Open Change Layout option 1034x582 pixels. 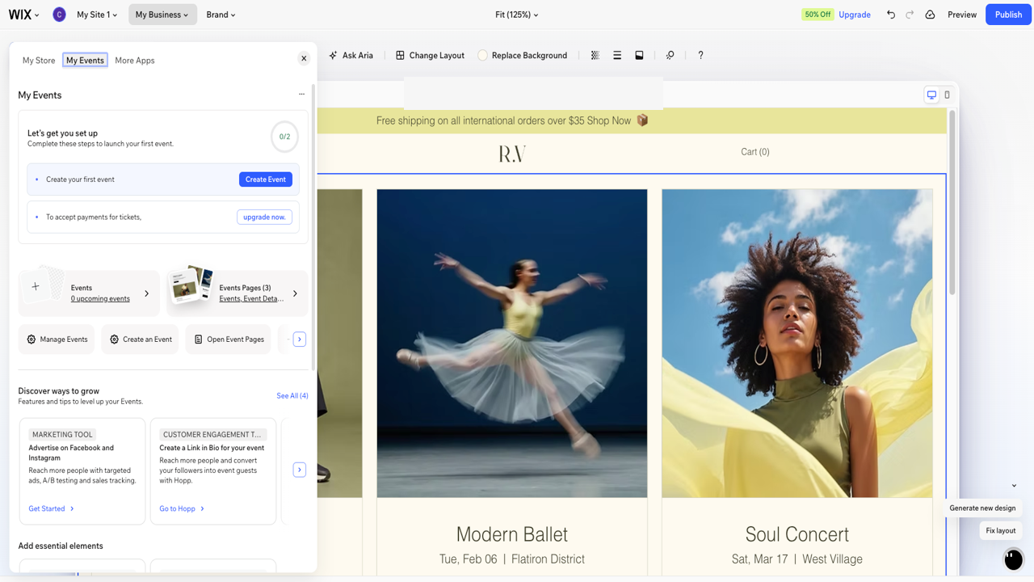(x=430, y=55)
